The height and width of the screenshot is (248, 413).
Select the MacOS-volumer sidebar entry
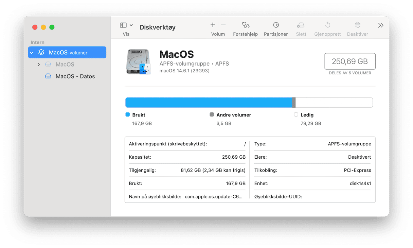click(x=67, y=52)
